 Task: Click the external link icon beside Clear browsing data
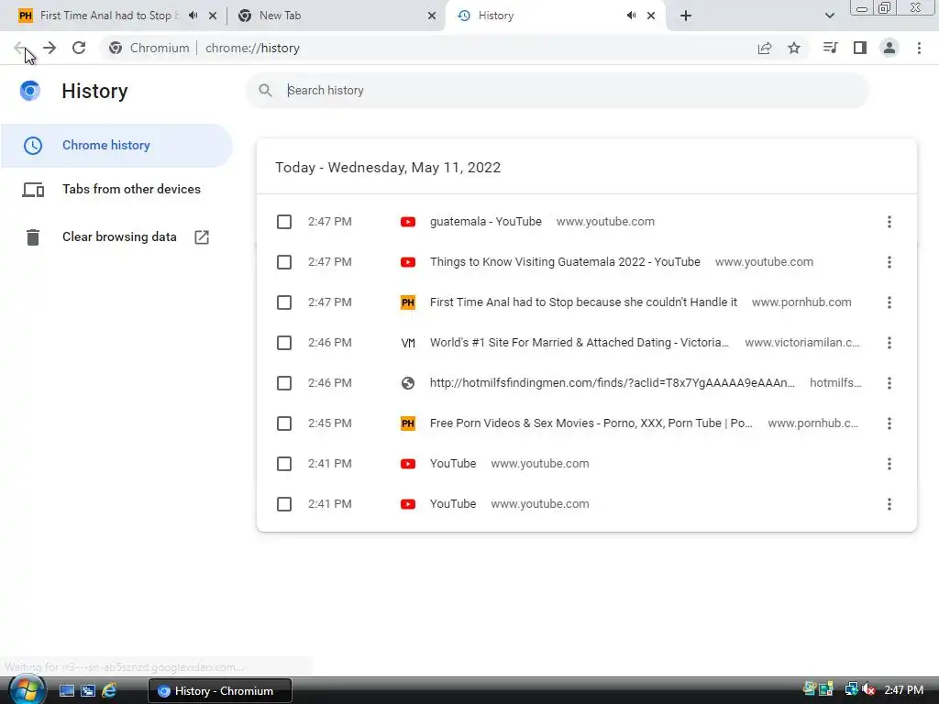click(x=202, y=237)
